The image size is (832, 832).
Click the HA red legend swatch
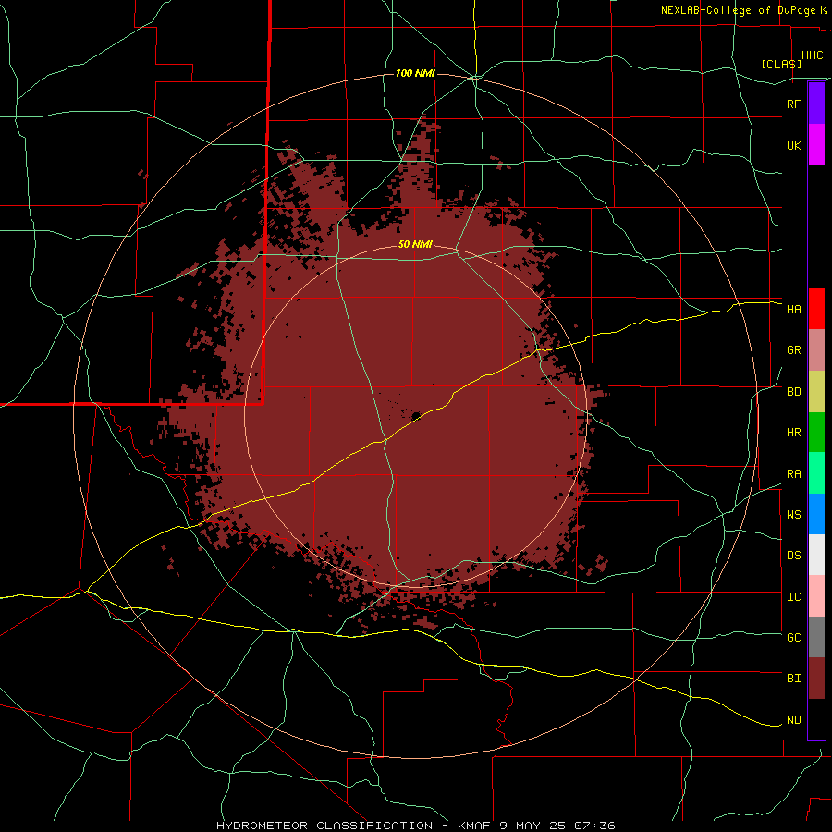[x=816, y=309]
